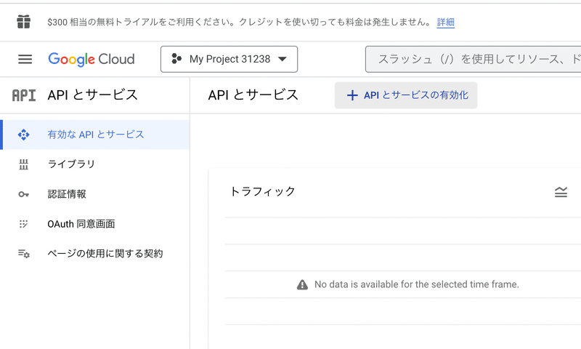Image resolution: width=581 pixels, height=349 pixels.
Task: Click the gift icon in the trial banner
Action: [24, 22]
